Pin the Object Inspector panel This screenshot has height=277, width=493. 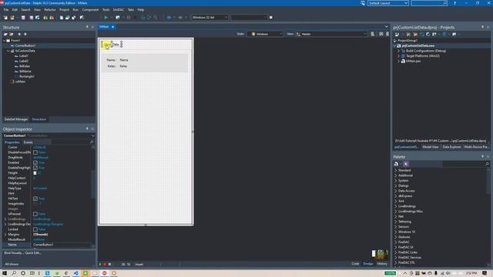click(x=87, y=128)
